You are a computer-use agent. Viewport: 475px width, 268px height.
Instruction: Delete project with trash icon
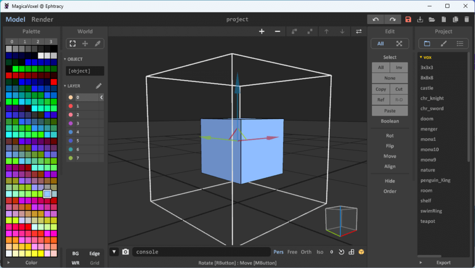click(x=467, y=19)
